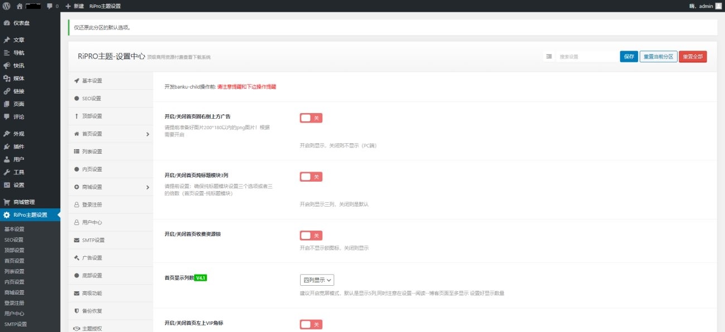Switch to the 用户中心 tab in the settings panel
This screenshot has height=332, width=725.
(x=110, y=222)
